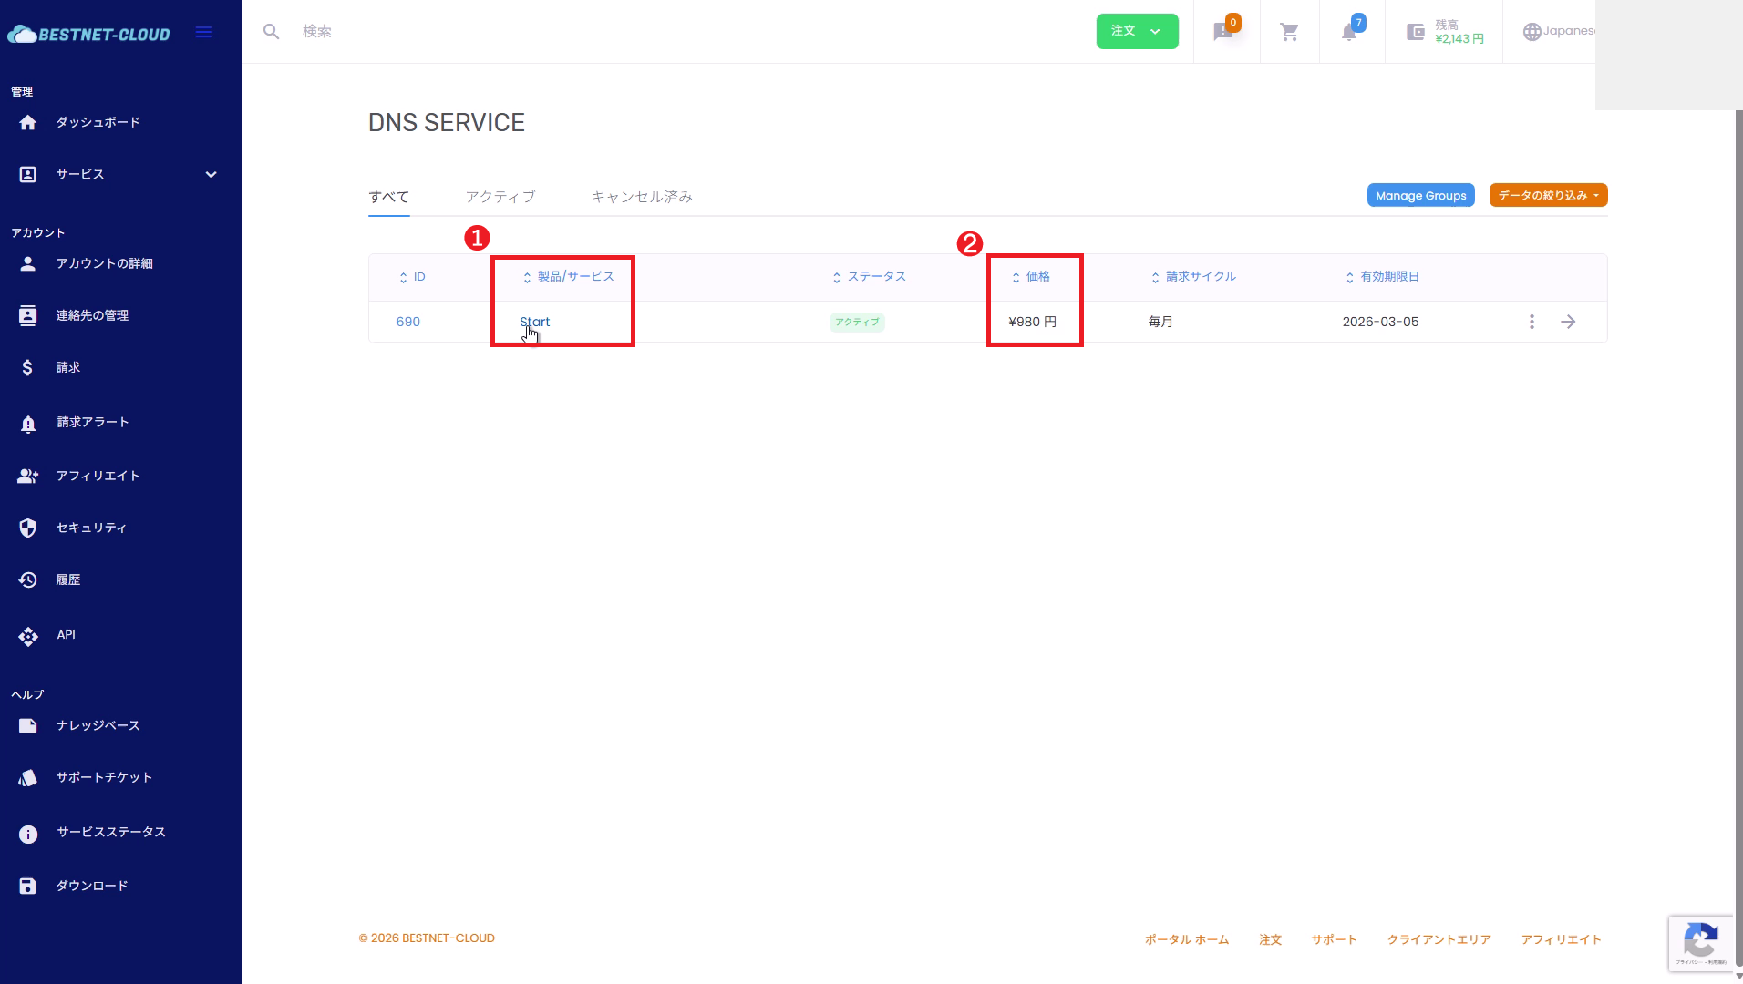Open the notifications bell icon
This screenshot has width=1743, height=984.
[x=1349, y=32]
